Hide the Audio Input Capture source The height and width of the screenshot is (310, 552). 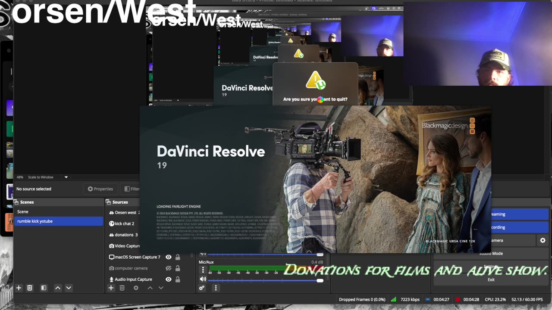(169, 279)
